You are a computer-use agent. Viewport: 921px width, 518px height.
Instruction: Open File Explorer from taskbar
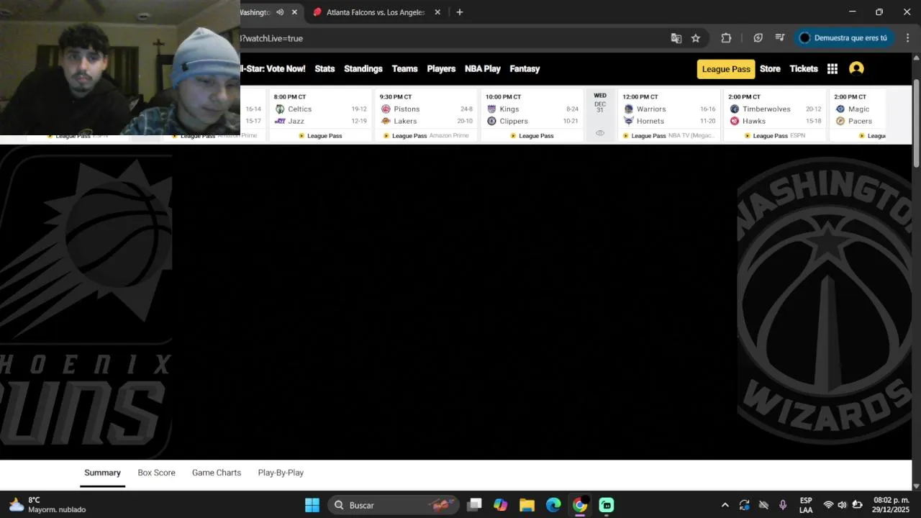[x=527, y=505]
